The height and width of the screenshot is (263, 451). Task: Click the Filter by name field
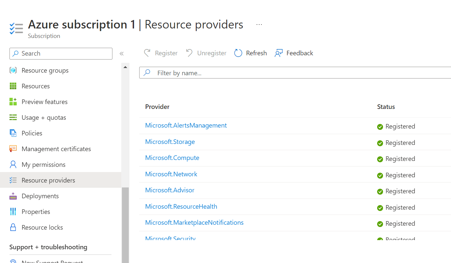pos(294,73)
